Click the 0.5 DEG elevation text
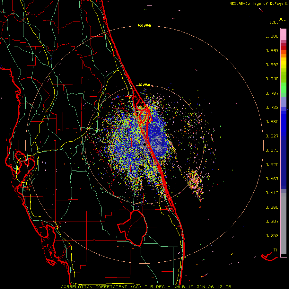289x289 pixels. pos(154,287)
